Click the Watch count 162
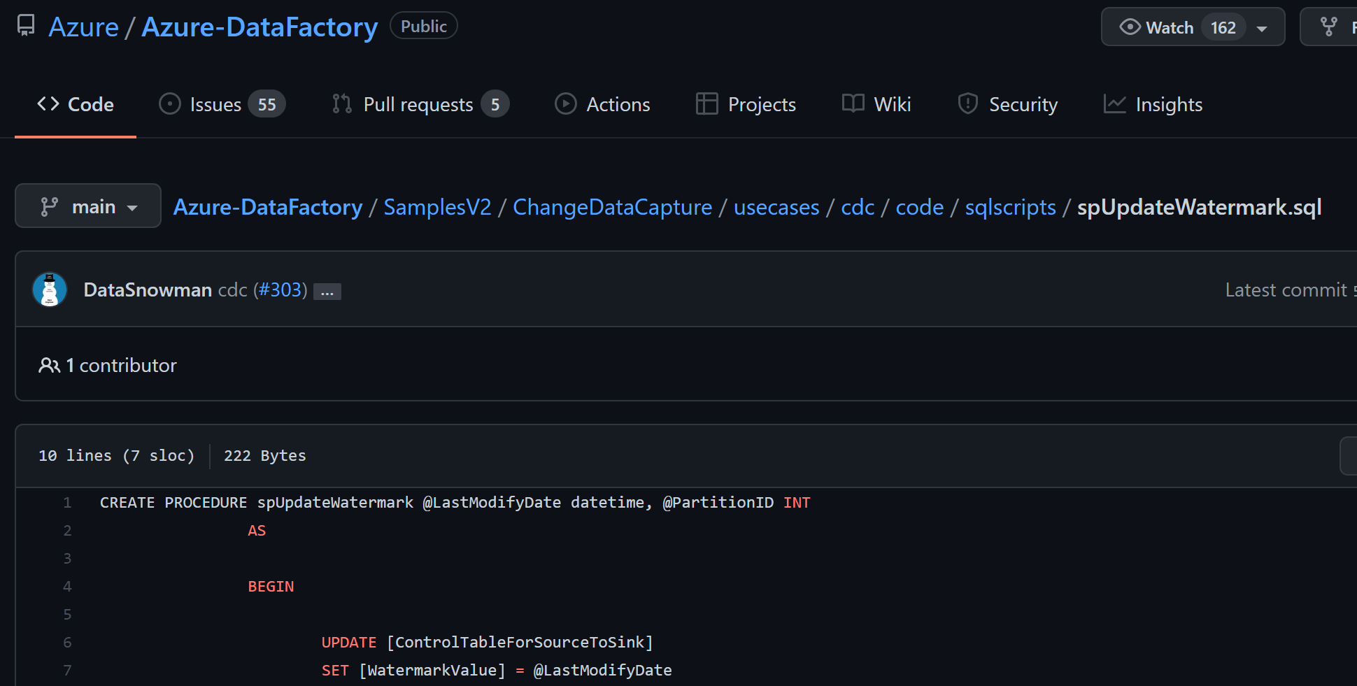Image resolution: width=1357 pixels, height=686 pixels. tap(1223, 27)
